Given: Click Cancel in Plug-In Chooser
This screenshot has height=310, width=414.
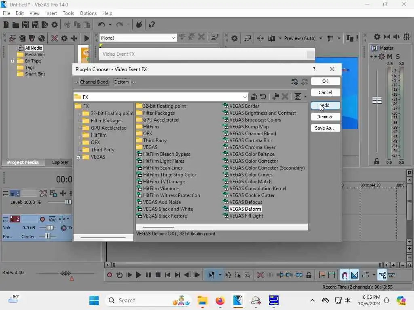Looking at the screenshot, I should (x=325, y=92).
